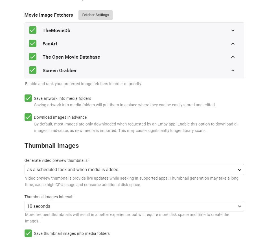The image size is (267, 245).
Task: Toggle Save artwork into media folders
Action: click(x=28, y=98)
